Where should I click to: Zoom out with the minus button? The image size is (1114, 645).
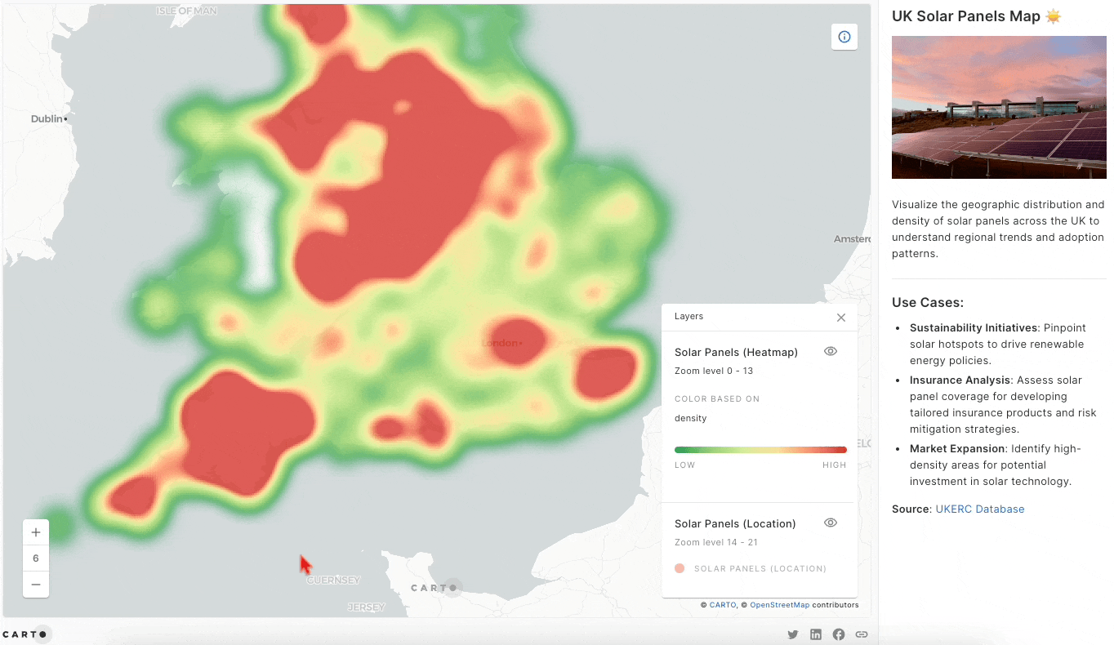click(x=36, y=585)
